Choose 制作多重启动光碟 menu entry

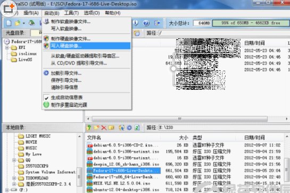tap(69, 105)
